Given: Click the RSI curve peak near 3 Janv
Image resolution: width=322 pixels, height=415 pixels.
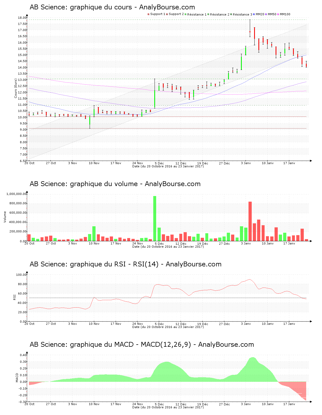Looking at the screenshot, I should pos(250,280).
